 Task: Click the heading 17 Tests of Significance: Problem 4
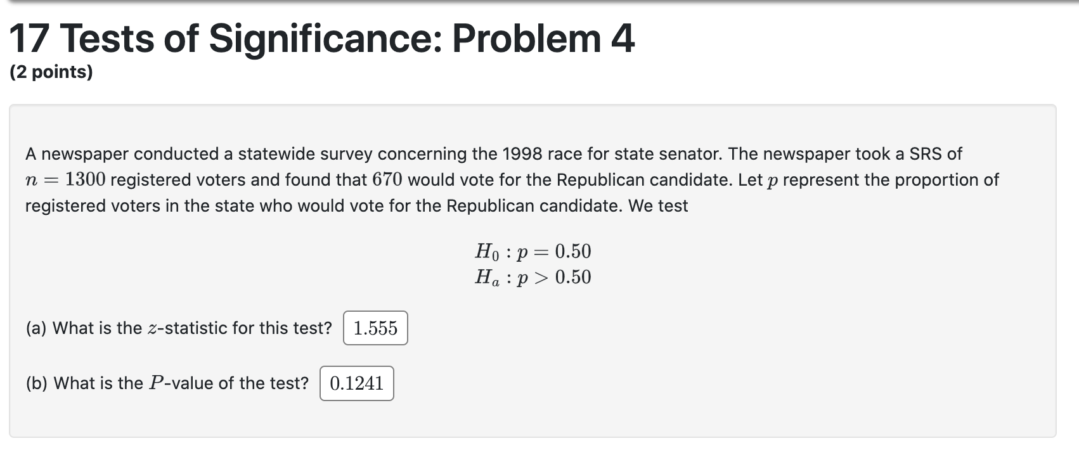tap(322, 39)
